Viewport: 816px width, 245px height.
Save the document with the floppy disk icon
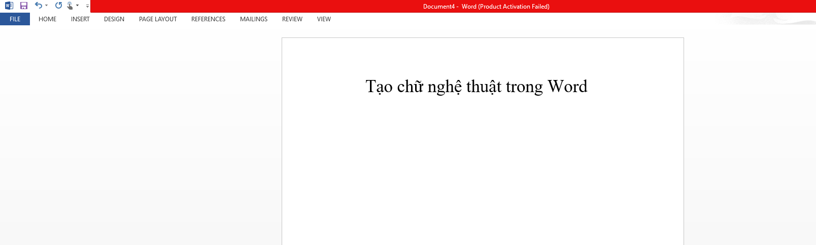click(24, 6)
